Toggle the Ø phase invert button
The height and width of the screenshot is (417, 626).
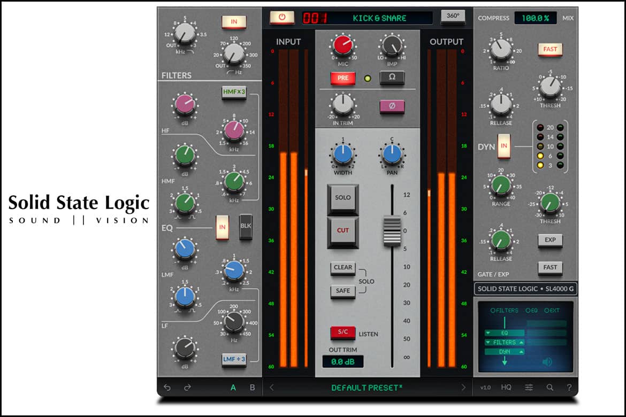point(392,106)
